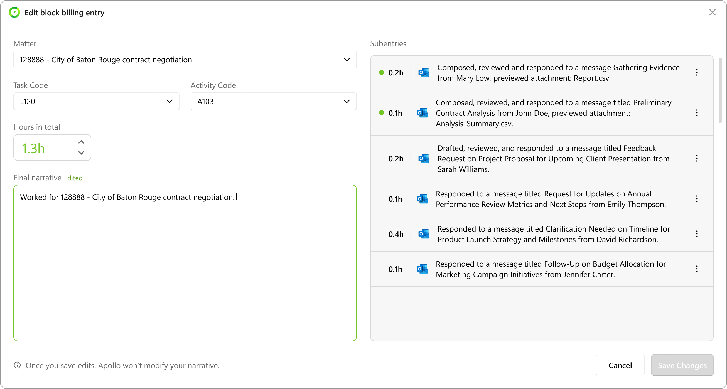Cancel editing the billing entry
Image resolution: width=727 pixels, height=389 pixels.
point(620,365)
